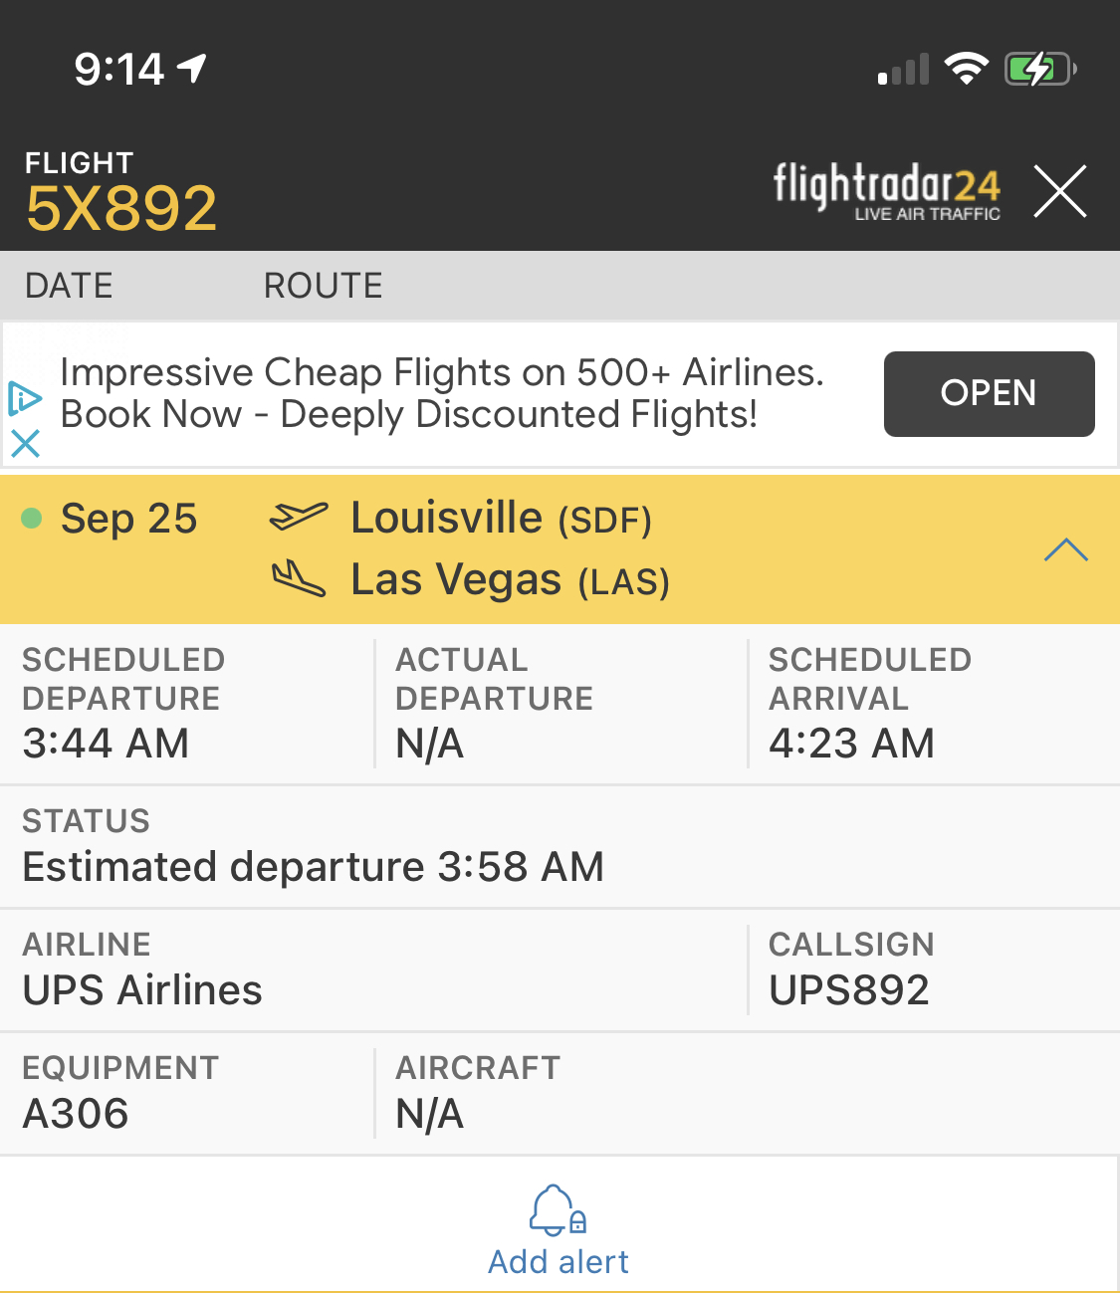Select the ROUTE column header

tap(323, 287)
